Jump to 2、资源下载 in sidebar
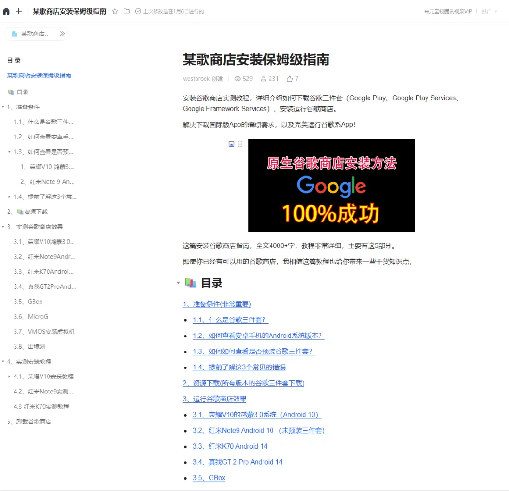 27,212
